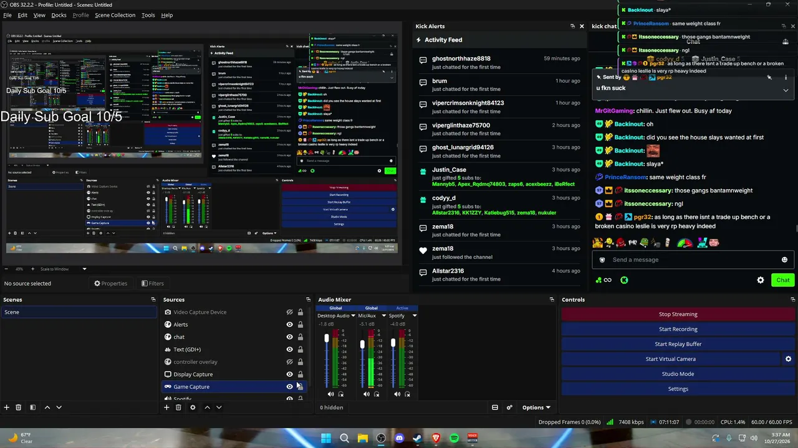Open virtual camera configuration gear
This screenshot has width=798, height=448.
coord(788,359)
